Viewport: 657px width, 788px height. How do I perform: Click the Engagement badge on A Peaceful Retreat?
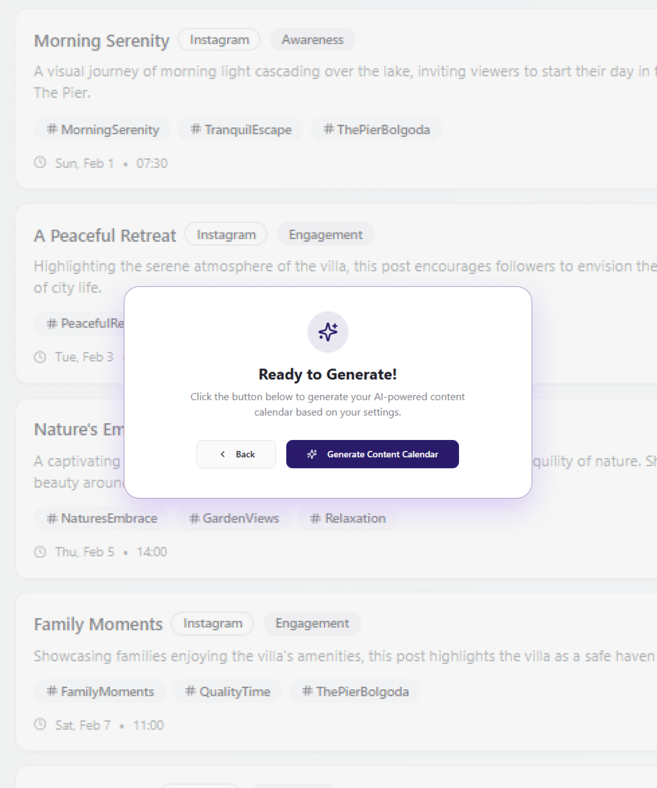coord(325,235)
